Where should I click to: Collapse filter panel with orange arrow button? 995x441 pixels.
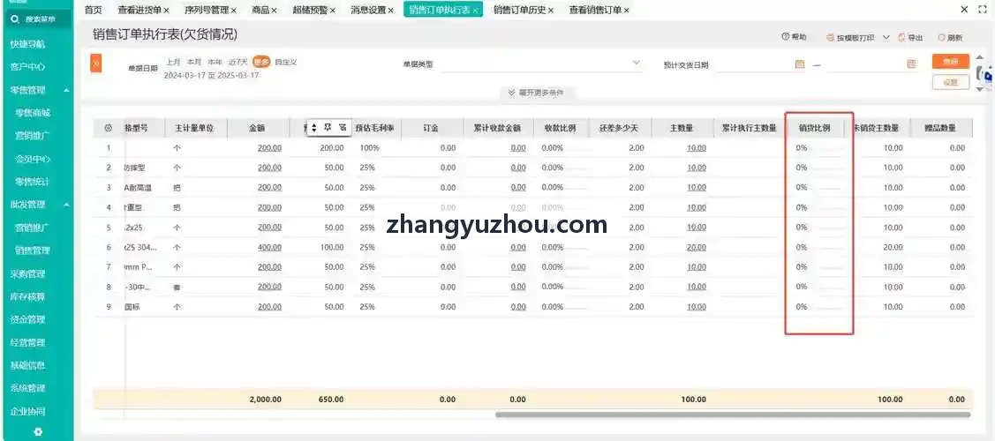tap(96, 64)
